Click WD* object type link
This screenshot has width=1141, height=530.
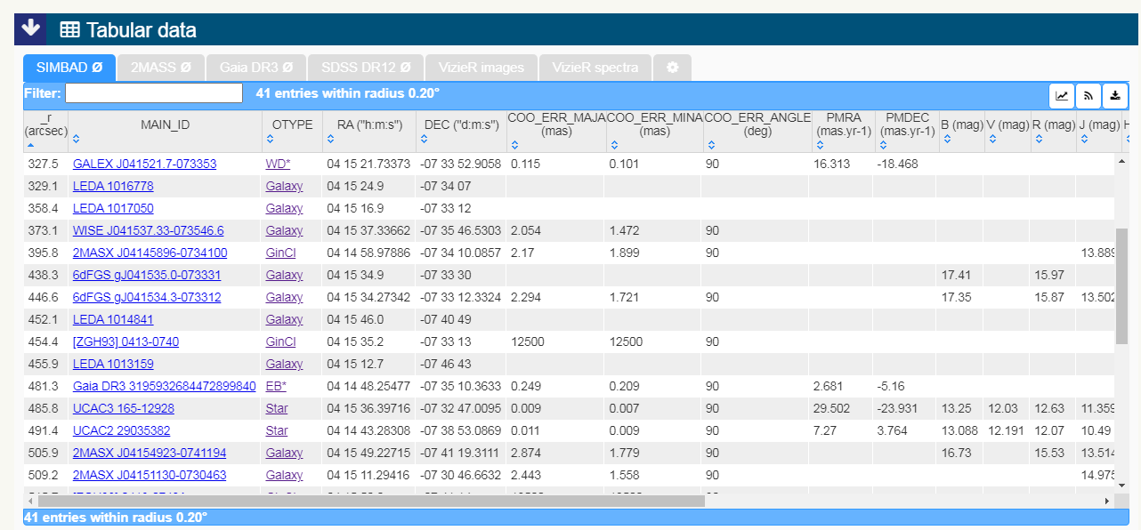(x=278, y=164)
